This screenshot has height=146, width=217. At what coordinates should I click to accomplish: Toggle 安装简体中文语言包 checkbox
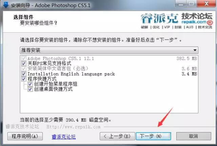24,68
